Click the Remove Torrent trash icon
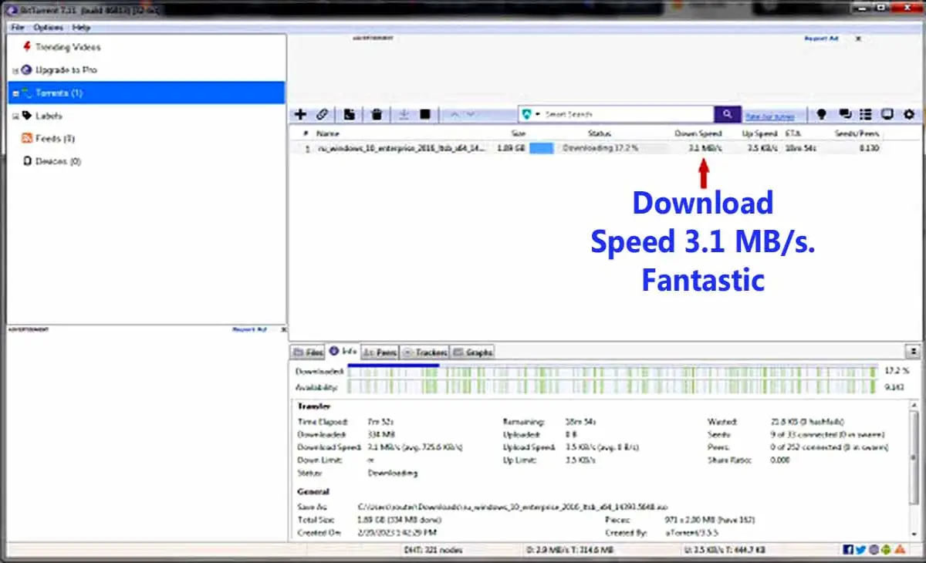Screen dimensions: 926x563 tap(377, 114)
